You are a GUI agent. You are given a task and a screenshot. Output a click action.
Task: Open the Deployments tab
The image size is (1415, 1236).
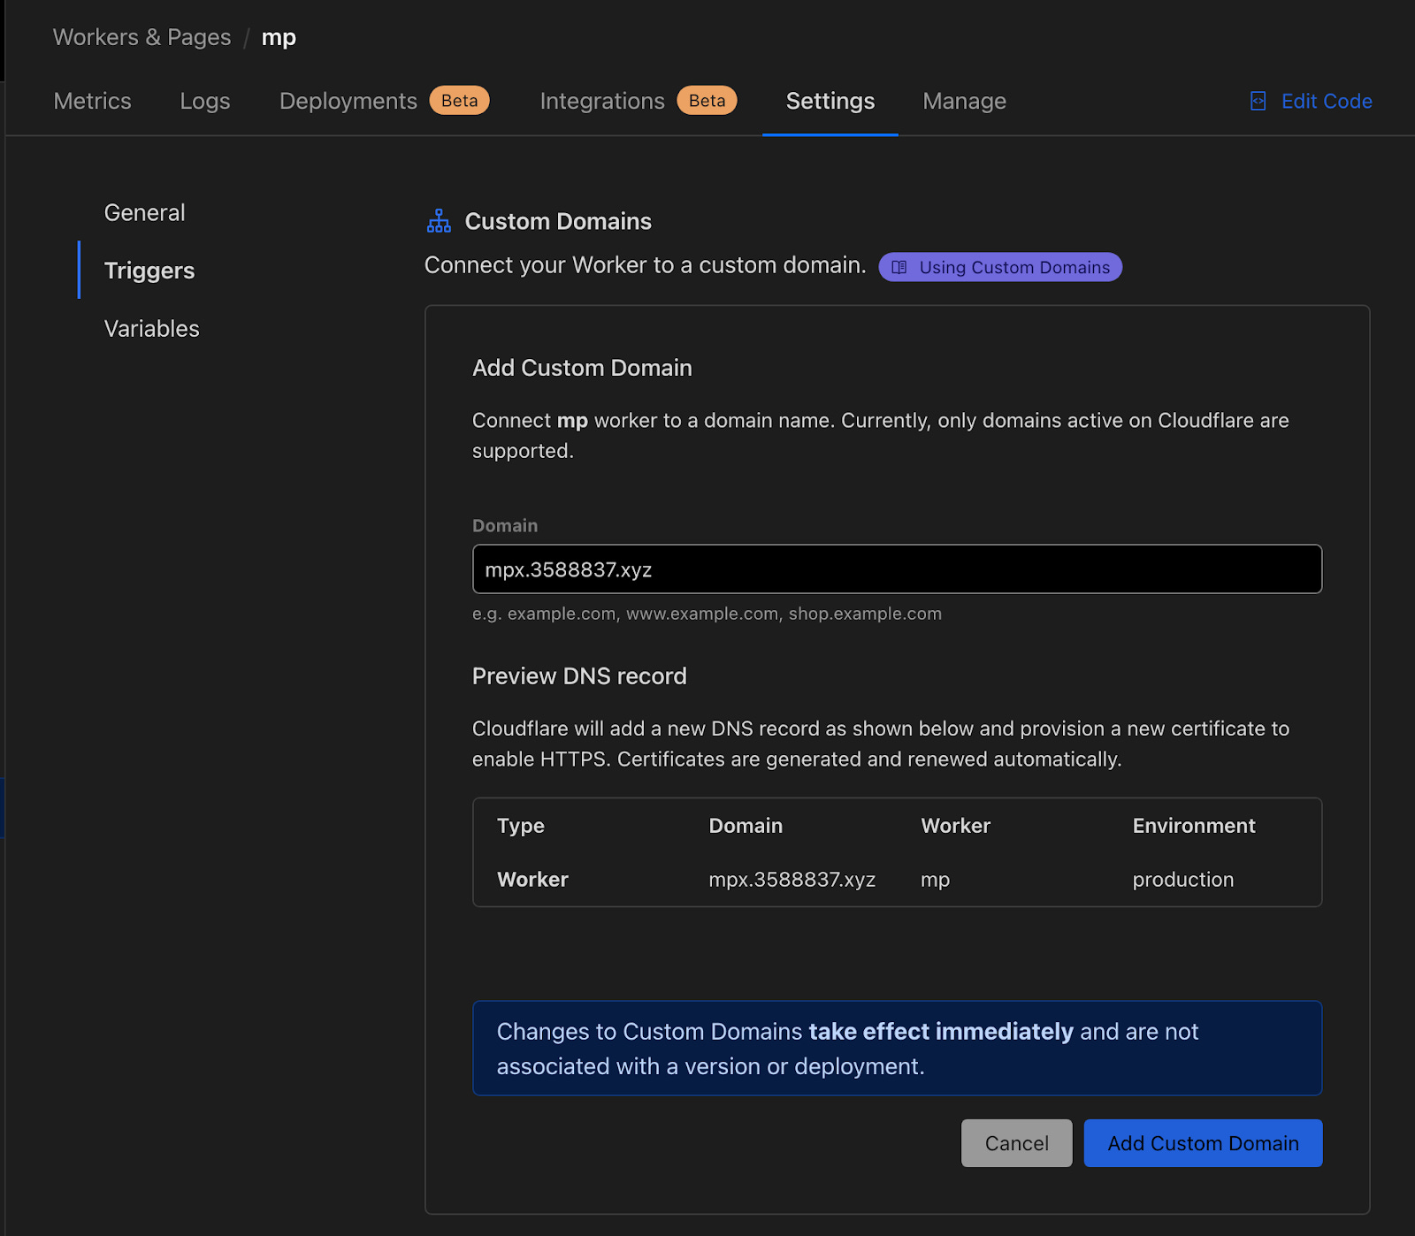[x=348, y=101]
